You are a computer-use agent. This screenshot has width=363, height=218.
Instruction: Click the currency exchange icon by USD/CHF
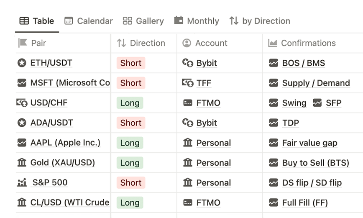[22, 103]
